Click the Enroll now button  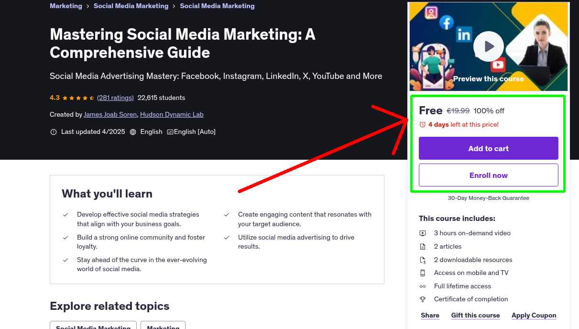489,175
